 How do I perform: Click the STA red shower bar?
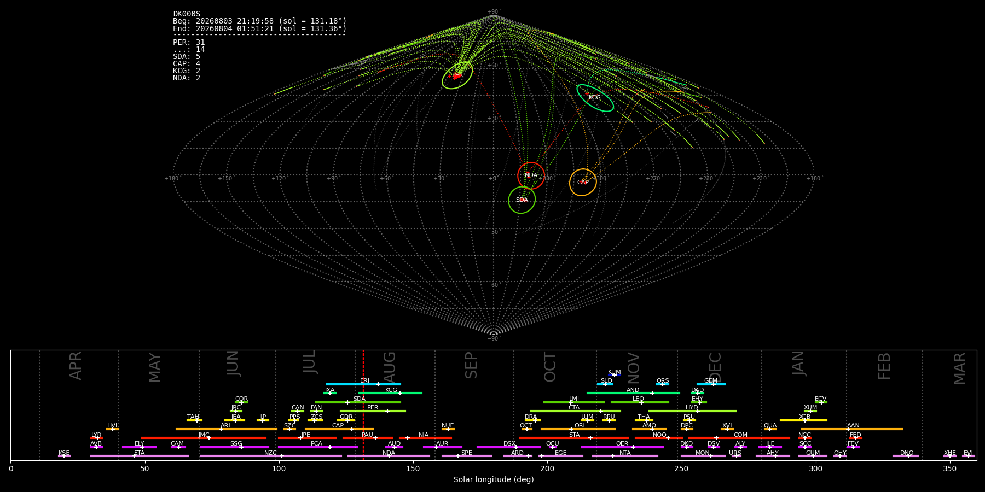coord(574,438)
